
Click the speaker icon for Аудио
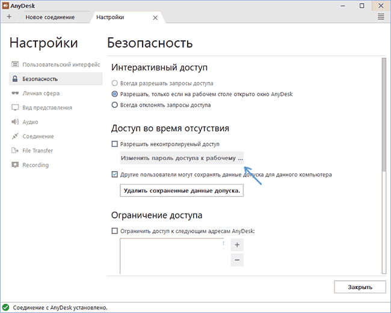[15, 122]
